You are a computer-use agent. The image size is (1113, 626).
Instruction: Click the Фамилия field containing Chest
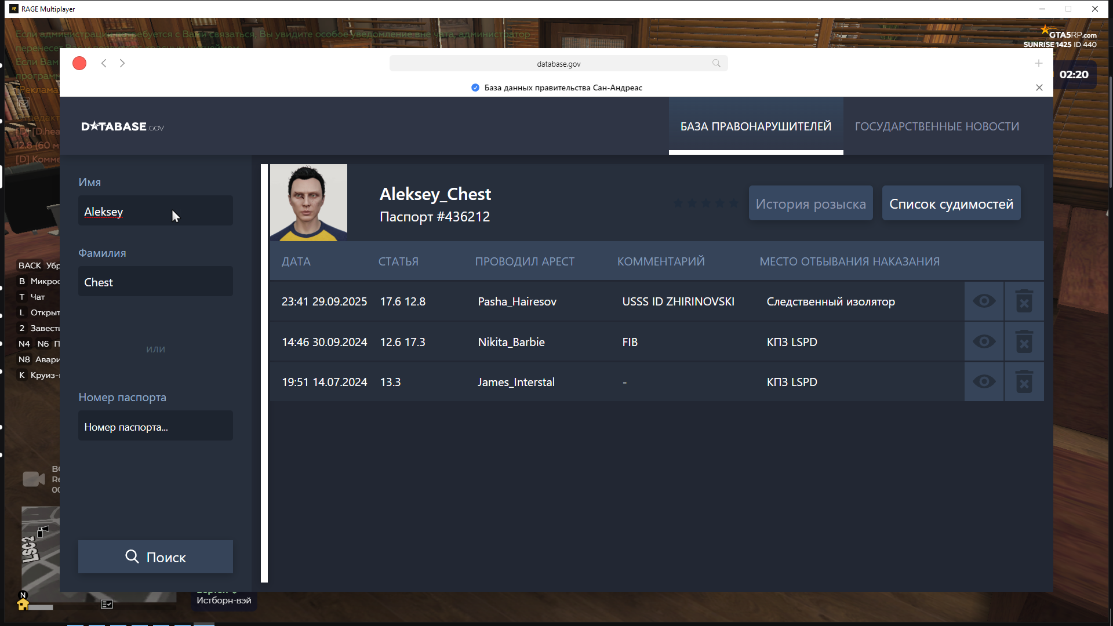(x=155, y=282)
